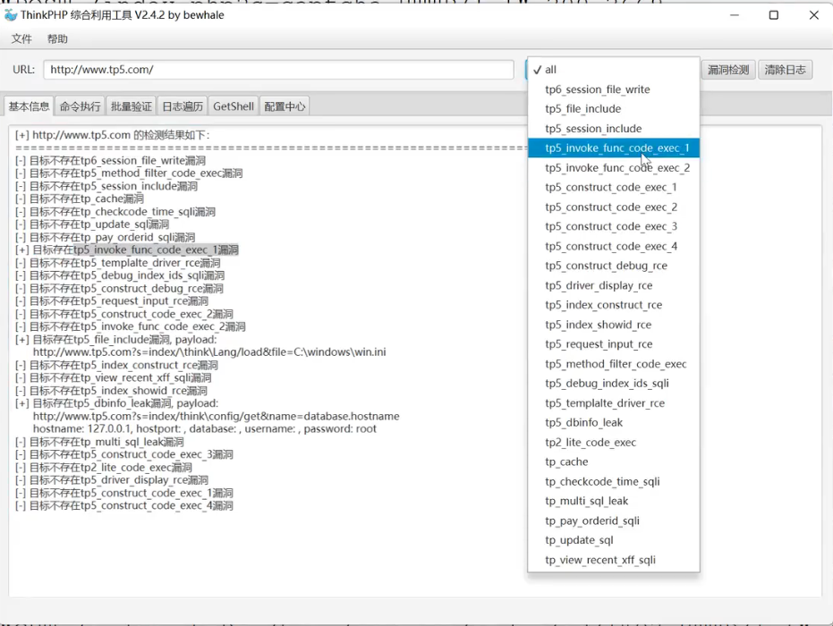Switch to the 配置中心 tab
The image size is (833, 626).
(x=285, y=106)
